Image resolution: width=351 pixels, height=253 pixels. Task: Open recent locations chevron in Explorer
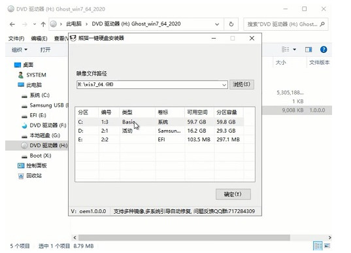click(x=35, y=24)
